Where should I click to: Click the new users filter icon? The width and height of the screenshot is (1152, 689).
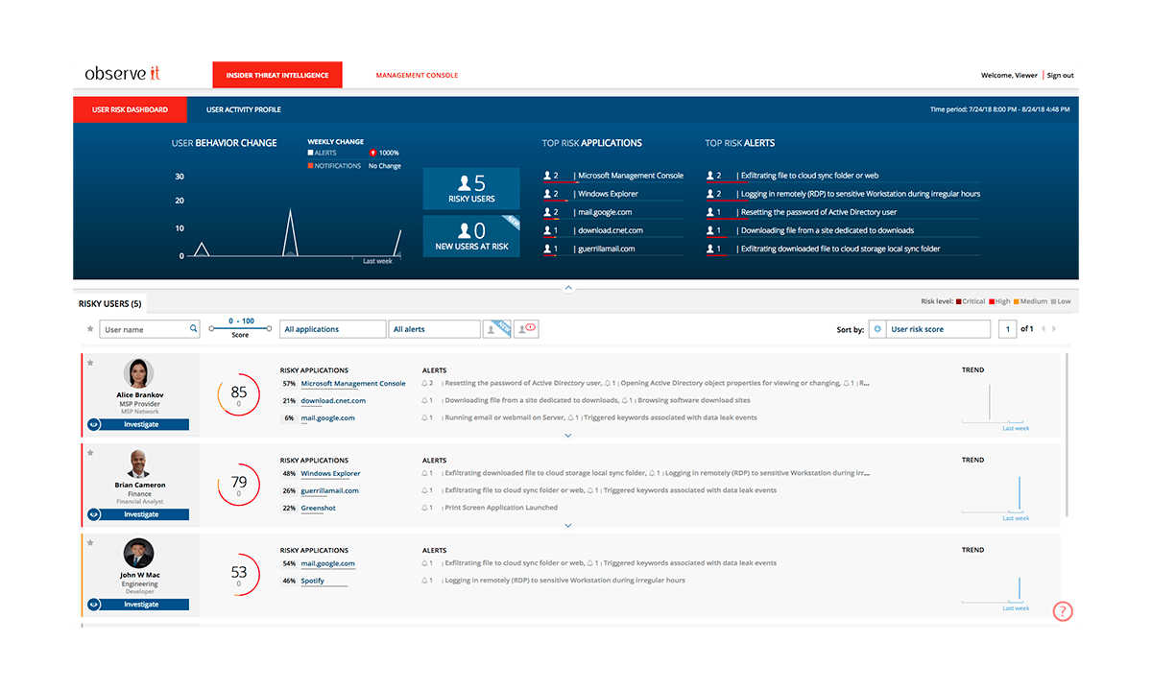click(x=496, y=328)
